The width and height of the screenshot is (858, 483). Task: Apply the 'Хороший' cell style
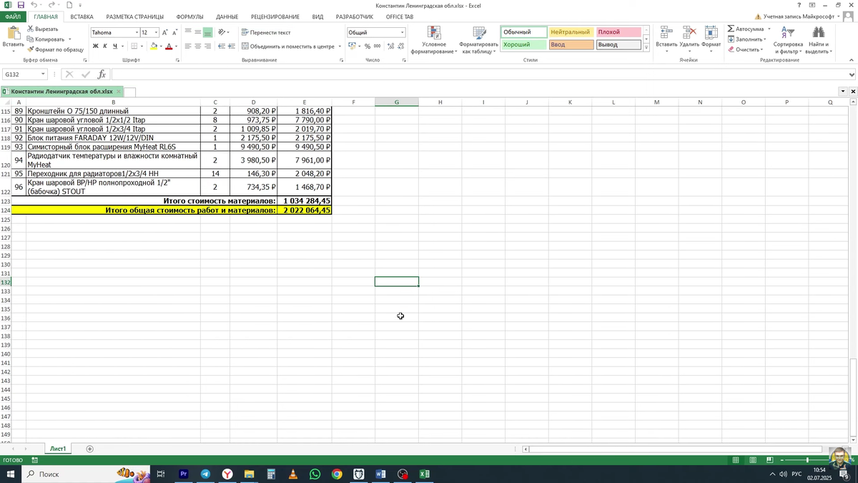pyautogui.click(x=524, y=44)
